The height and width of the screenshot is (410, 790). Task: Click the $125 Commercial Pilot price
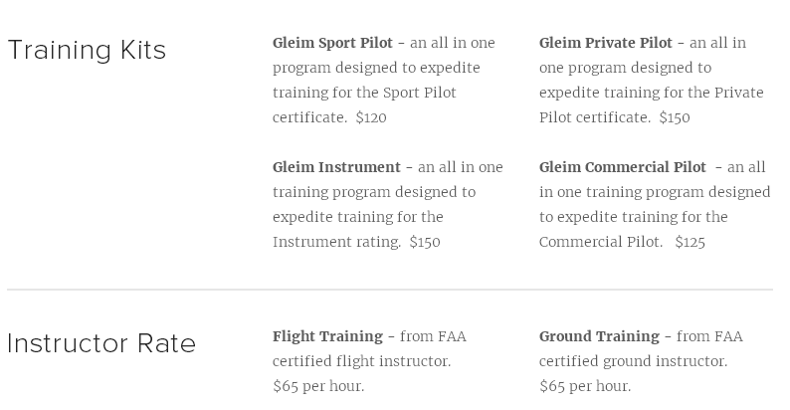[690, 242]
